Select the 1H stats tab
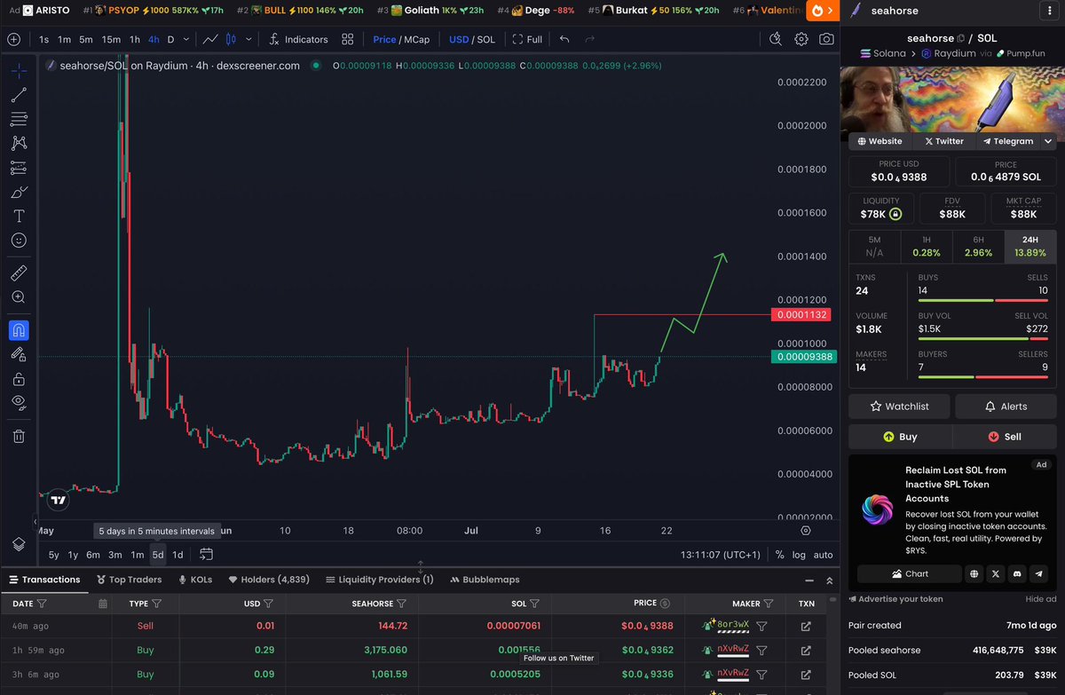The height and width of the screenshot is (695, 1065). tap(927, 247)
